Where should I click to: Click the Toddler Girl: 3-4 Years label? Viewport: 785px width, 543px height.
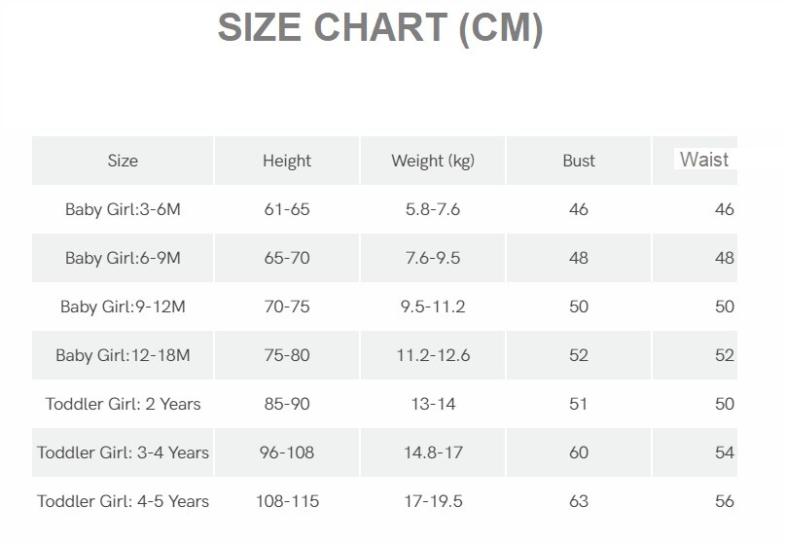click(123, 452)
